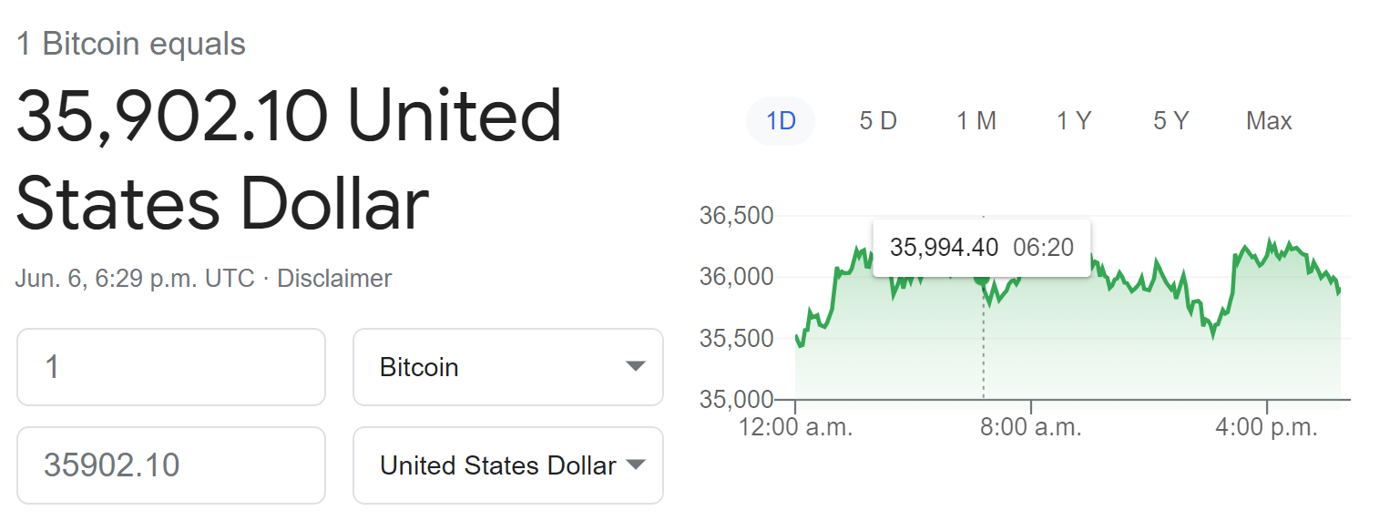The image size is (1400, 531).
Task: Click the 35,902.10 United States Dollar heading
Action: click(x=289, y=158)
